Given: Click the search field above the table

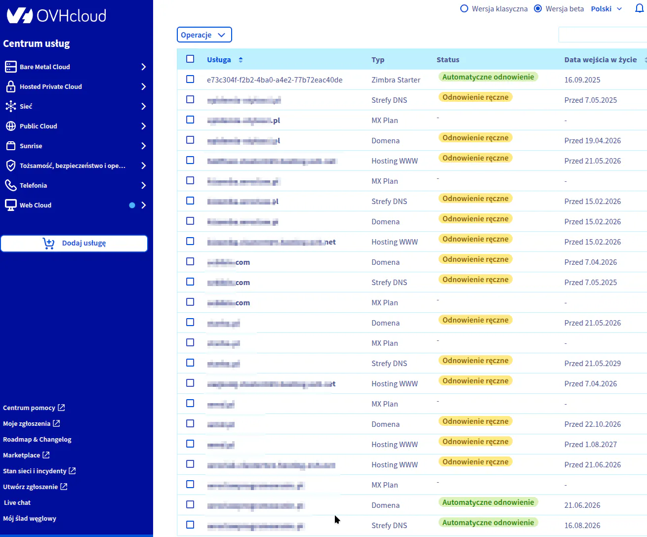Looking at the screenshot, I should coord(603,35).
